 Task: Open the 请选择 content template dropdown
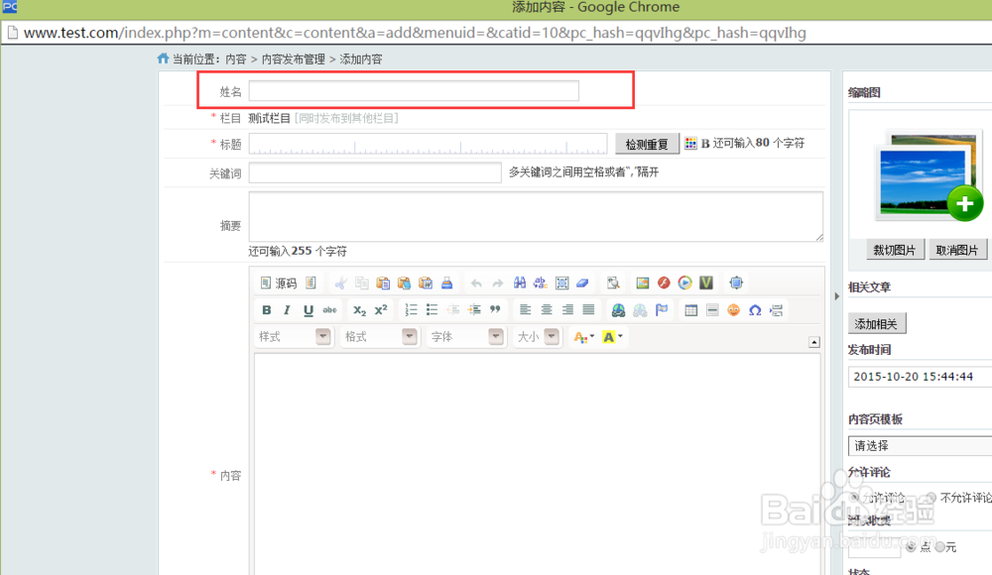click(920, 446)
